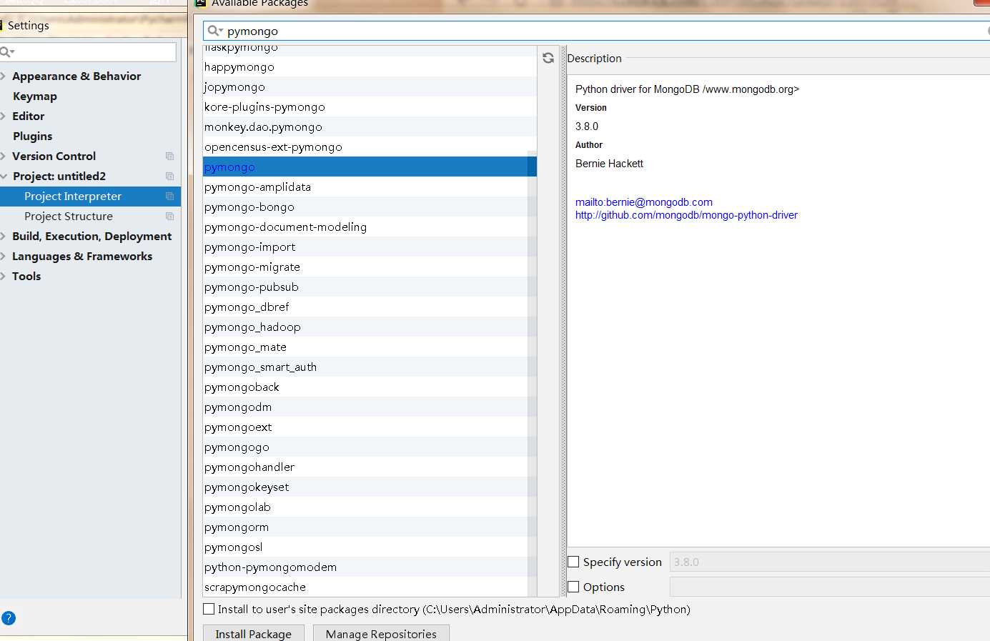Select the pymongo package row
This screenshot has width=990, height=641.
370,167
